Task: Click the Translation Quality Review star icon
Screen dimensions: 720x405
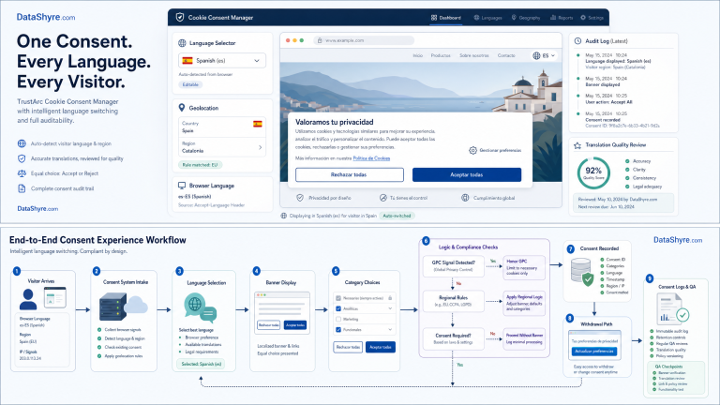Action: [x=577, y=145]
